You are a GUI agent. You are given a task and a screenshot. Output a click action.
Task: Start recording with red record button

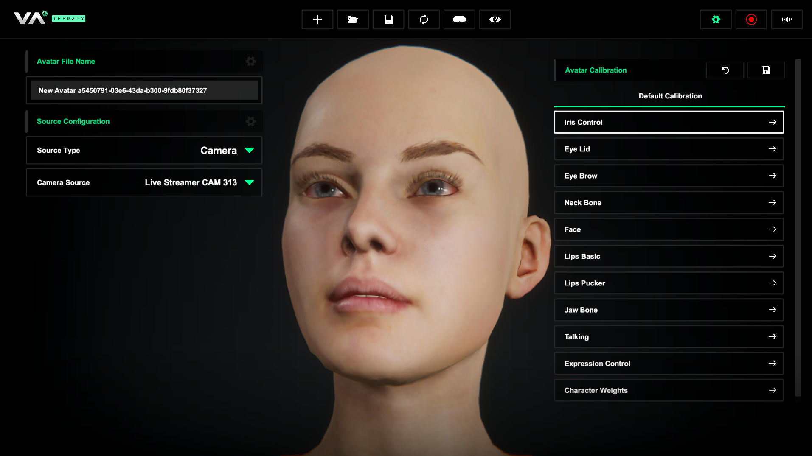point(751,20)
